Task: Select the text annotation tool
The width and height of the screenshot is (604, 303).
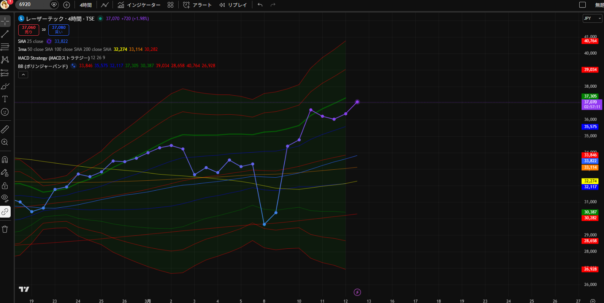Action: tap(5, 99)
